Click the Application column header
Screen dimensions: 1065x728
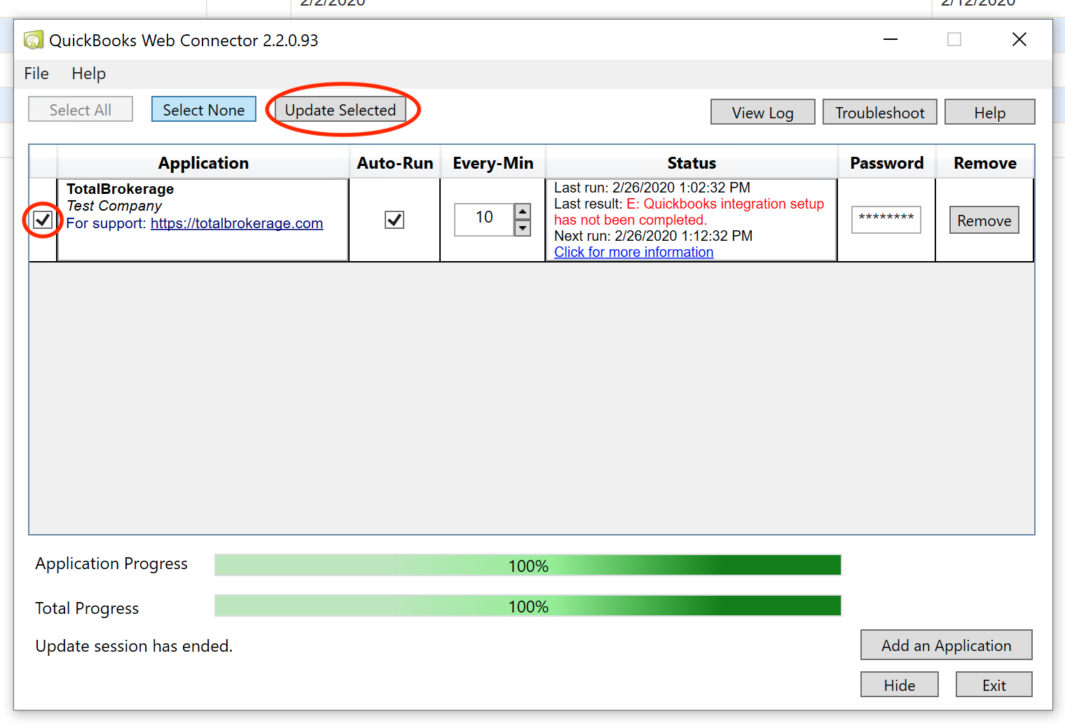(x=203, y=163)
